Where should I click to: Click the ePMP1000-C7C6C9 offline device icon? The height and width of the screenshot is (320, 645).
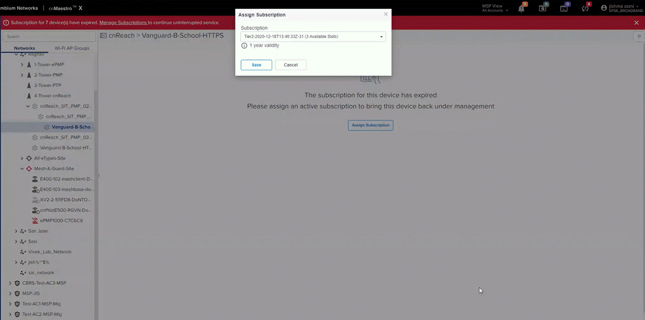pos(35,221)
